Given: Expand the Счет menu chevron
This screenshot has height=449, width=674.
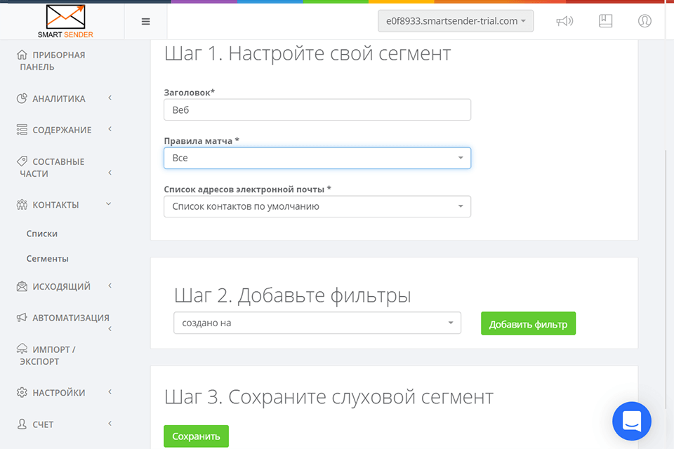Looking at the screenshot, I should [x=110, y=424].
